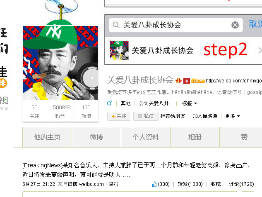Select the 相册 tab
This screenshot has width=262, height=197.
195,137
